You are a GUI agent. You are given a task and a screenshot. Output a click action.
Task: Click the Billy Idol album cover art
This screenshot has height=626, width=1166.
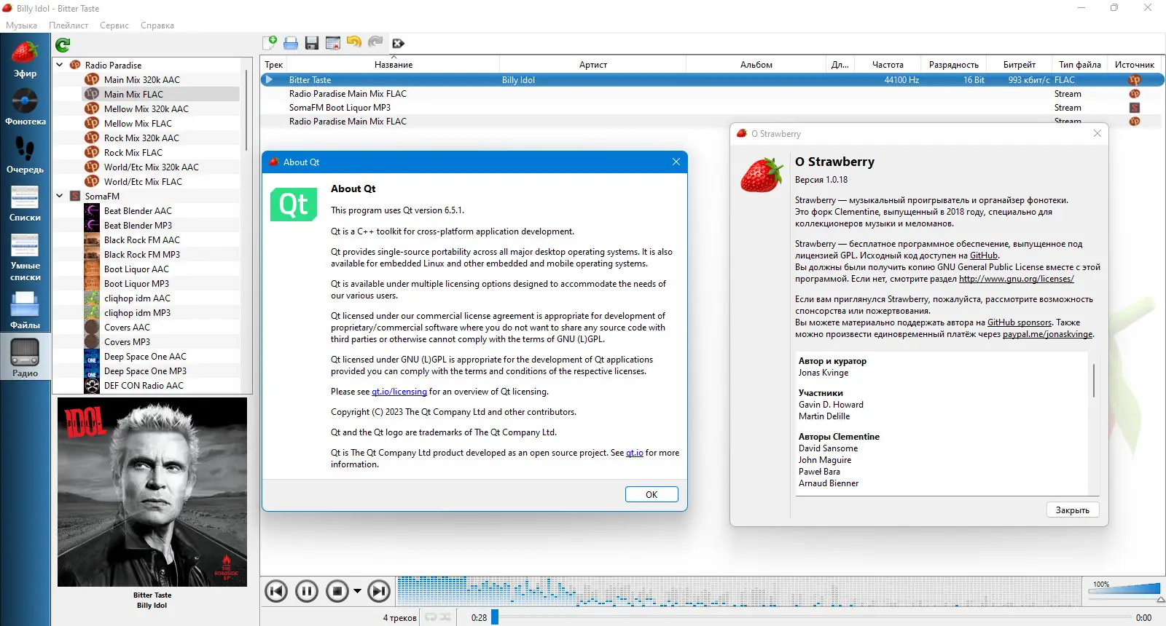tap(152, 492)
